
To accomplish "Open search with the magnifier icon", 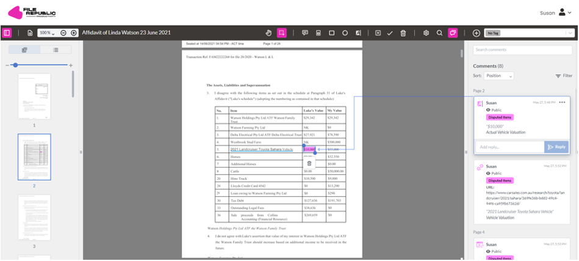I will tap(439, 33).
